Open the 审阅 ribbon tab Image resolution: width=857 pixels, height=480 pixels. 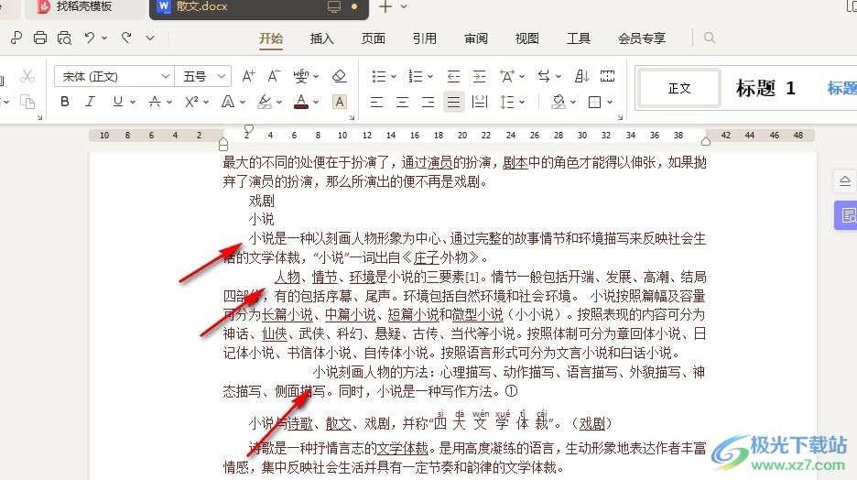coord(476,38)
